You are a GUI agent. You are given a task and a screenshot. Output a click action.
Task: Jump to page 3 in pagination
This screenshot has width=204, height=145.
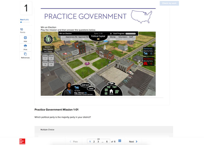coord(98,141)
